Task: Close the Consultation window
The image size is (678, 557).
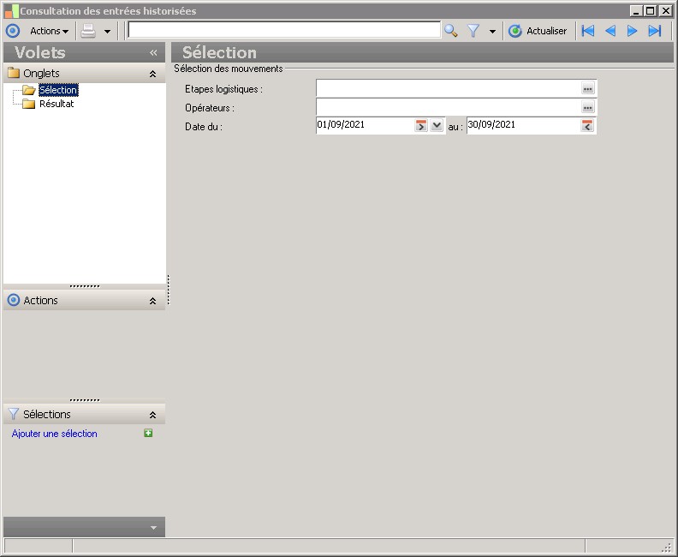Action: click(x=666, y=11)
